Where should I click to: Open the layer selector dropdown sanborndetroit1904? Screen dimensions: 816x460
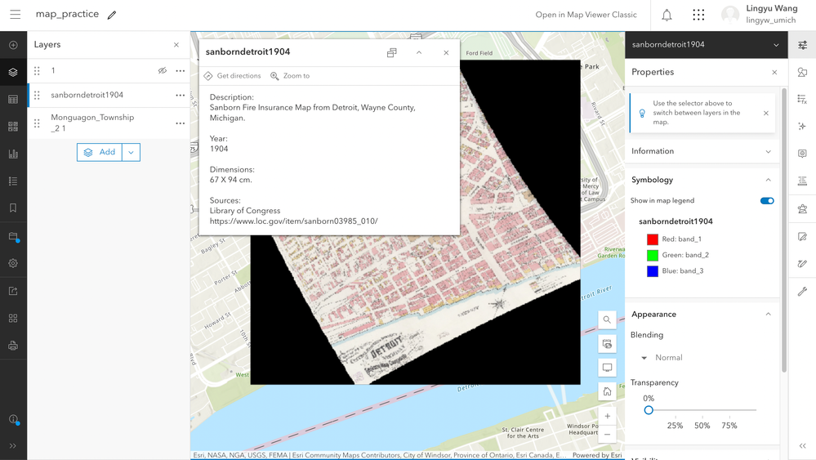(x=707, y=45)
